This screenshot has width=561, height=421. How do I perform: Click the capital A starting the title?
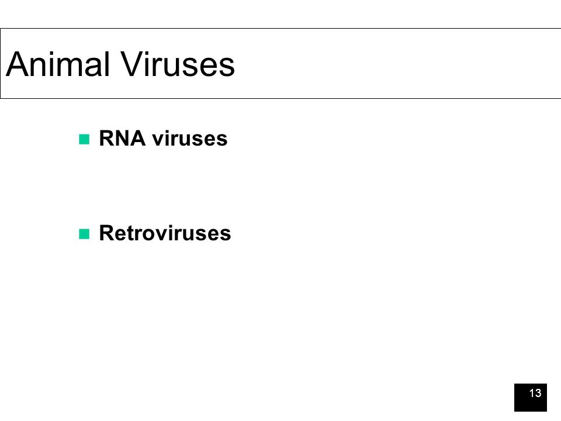tap(17, 64)
